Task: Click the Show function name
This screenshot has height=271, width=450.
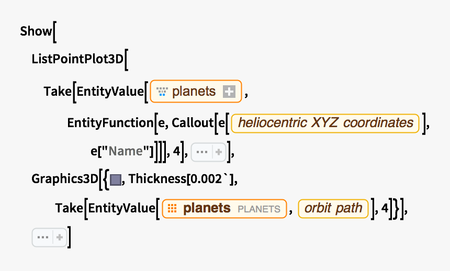Action: [x=36, y=31]
